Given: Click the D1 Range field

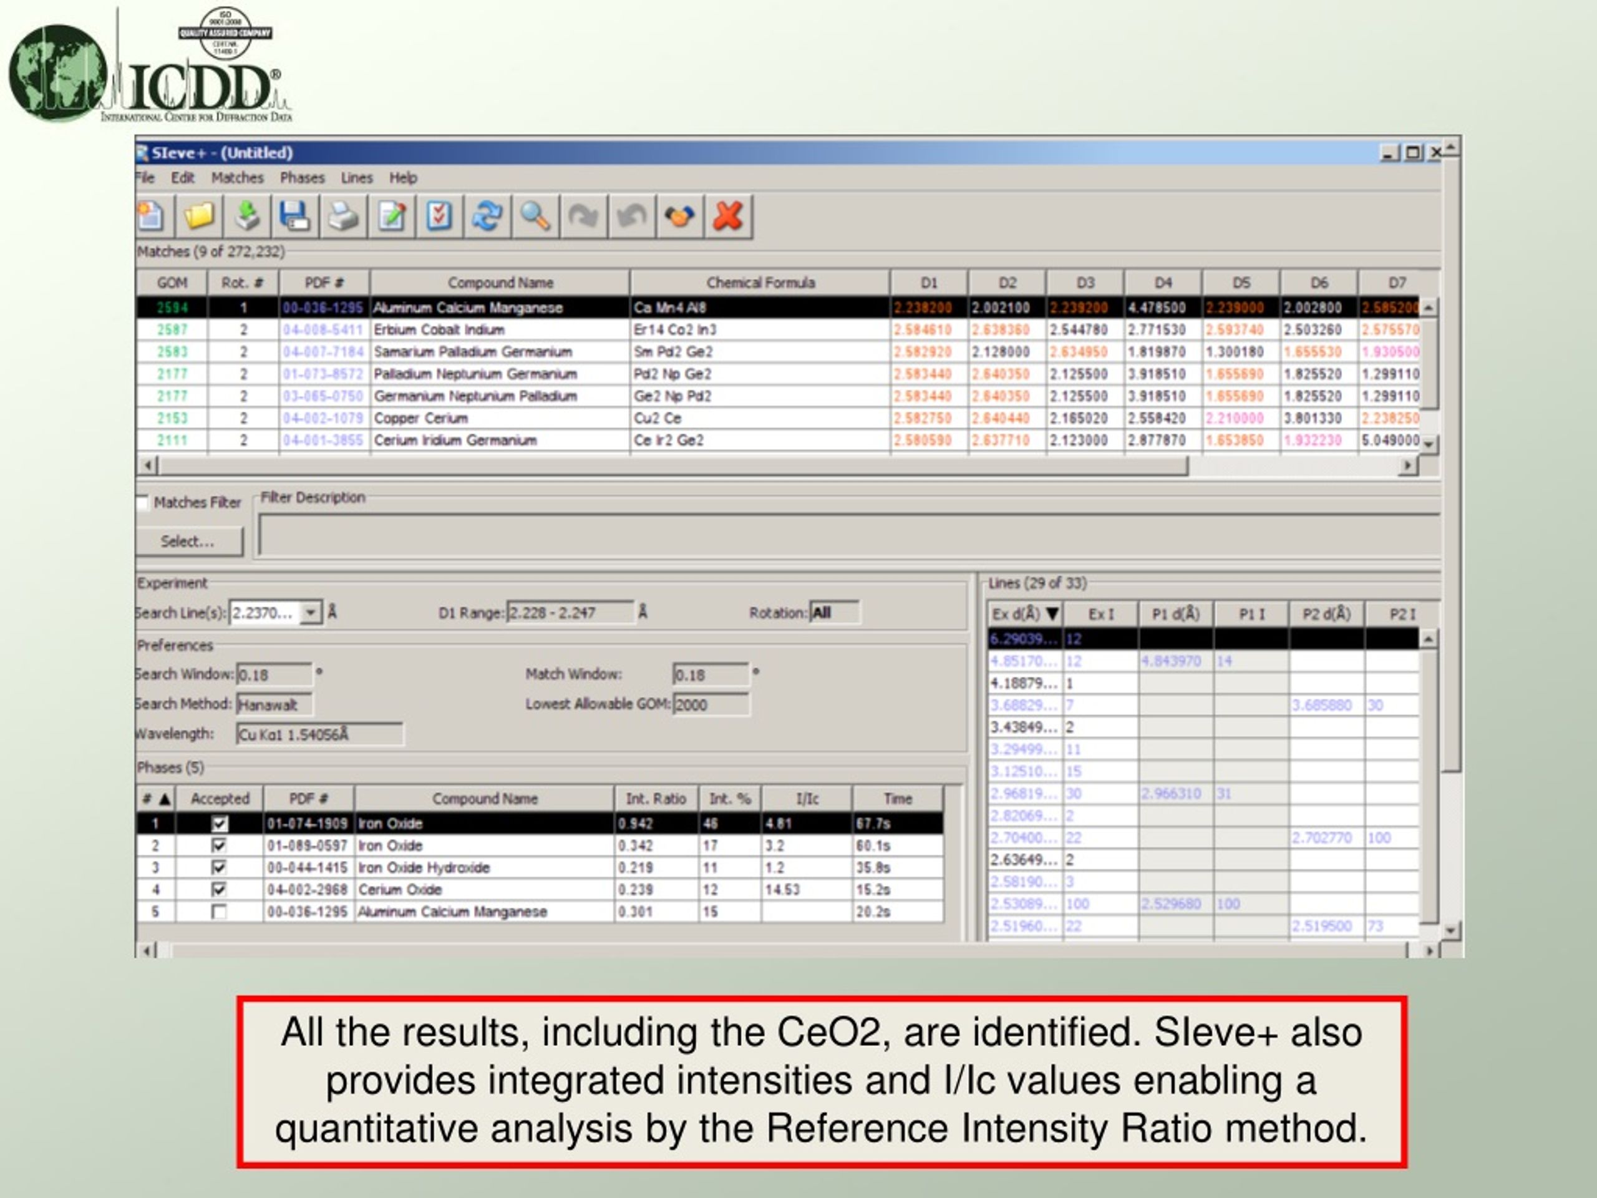Looking at the screenshot, I should (x=570, y=613).
